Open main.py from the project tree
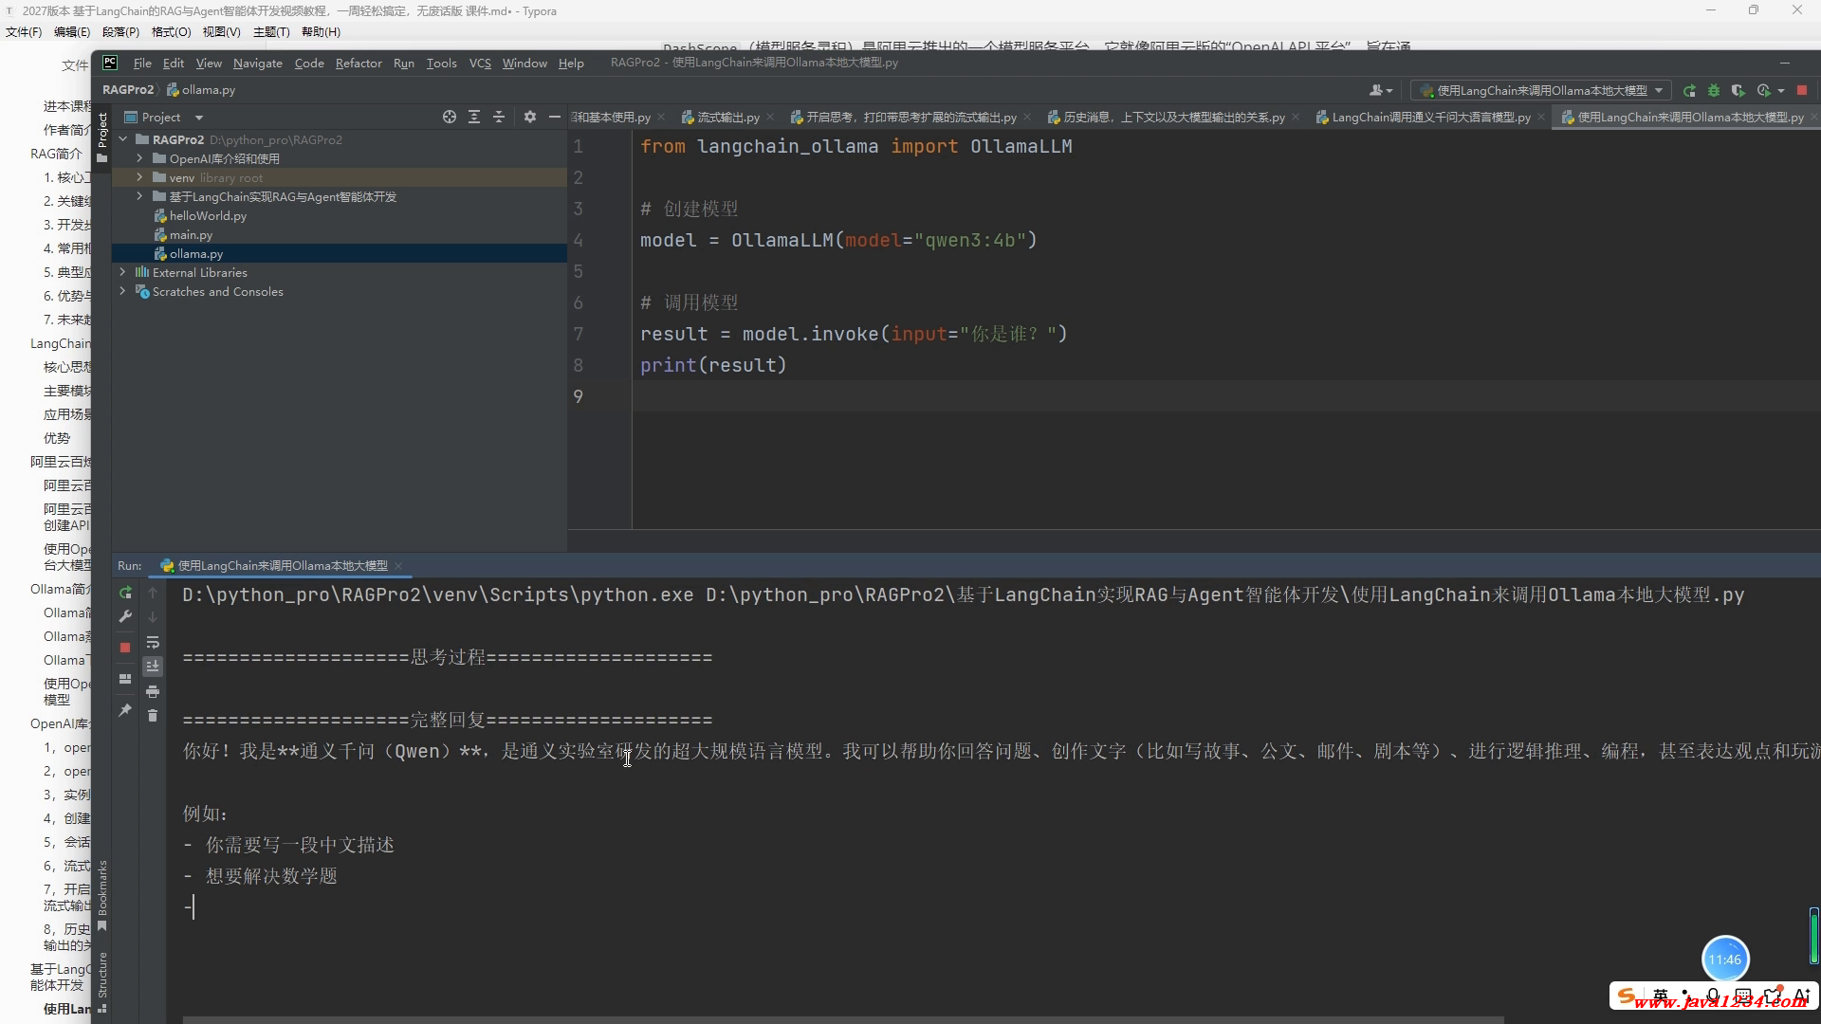The image size is (1821, 1024). (191, 234)
